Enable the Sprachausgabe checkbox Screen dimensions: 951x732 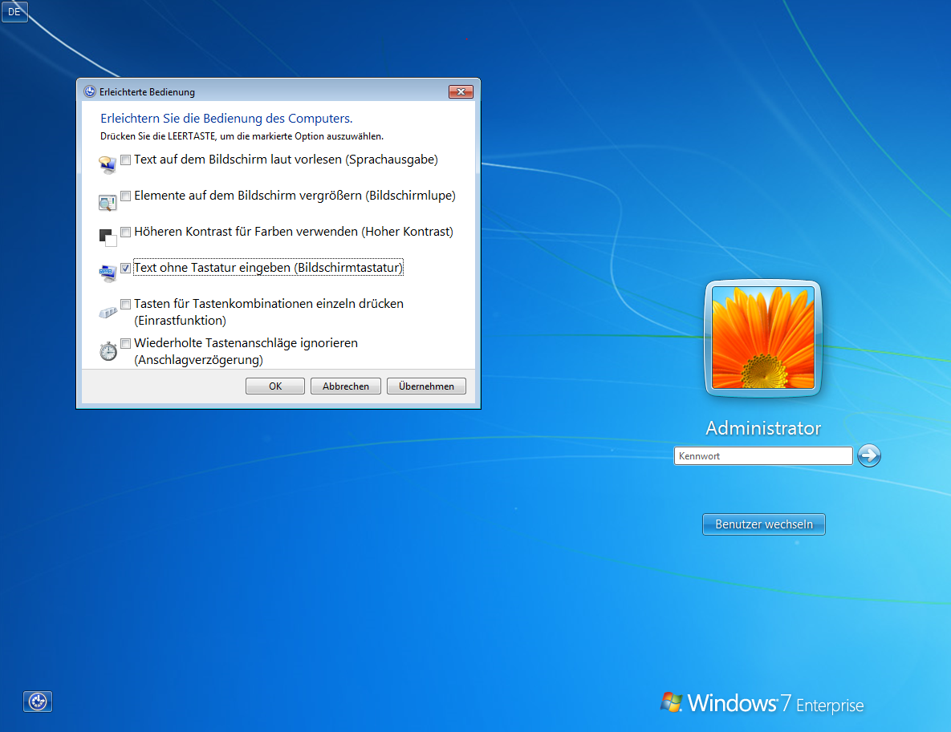[x=126, y=160]
